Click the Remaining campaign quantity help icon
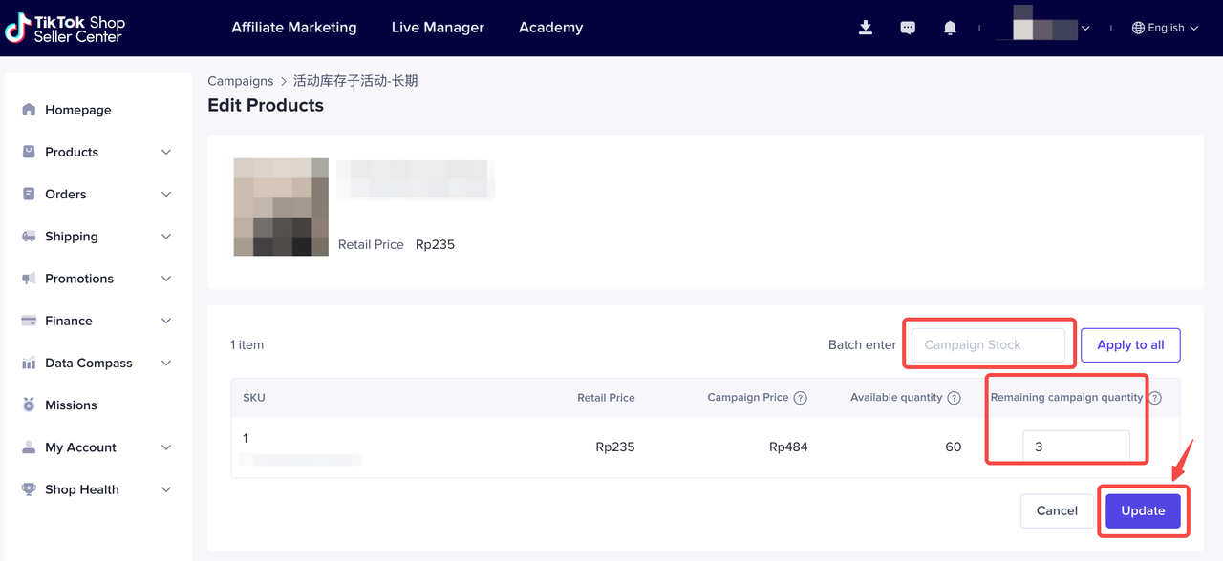1223x561 pixels. [1155, 398]
